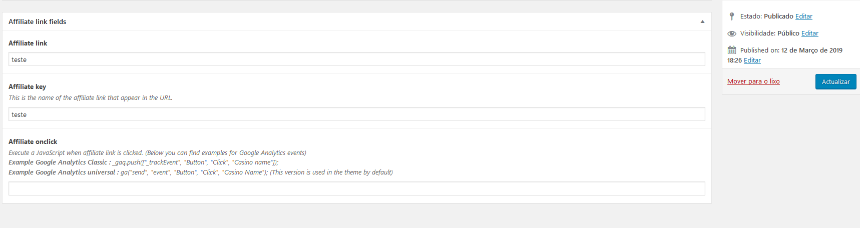The width and height of the screenshot is (860, 228).
Task: Click the Visibilidade: Público text
Action: (x=770, y=33)
